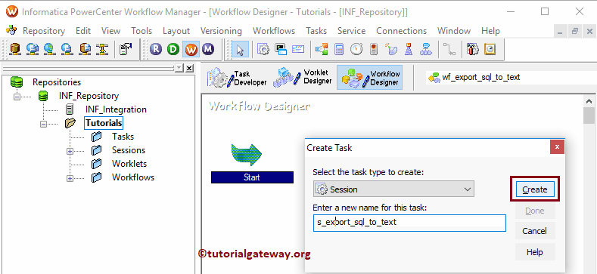Image resolution: width=597 pixels, height=274 pixels.
Task: Open the Tasks menu
Action: click(316, 31)
